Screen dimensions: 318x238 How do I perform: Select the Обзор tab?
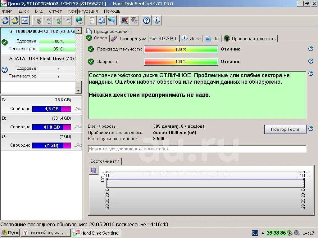(x=97, y=38)
